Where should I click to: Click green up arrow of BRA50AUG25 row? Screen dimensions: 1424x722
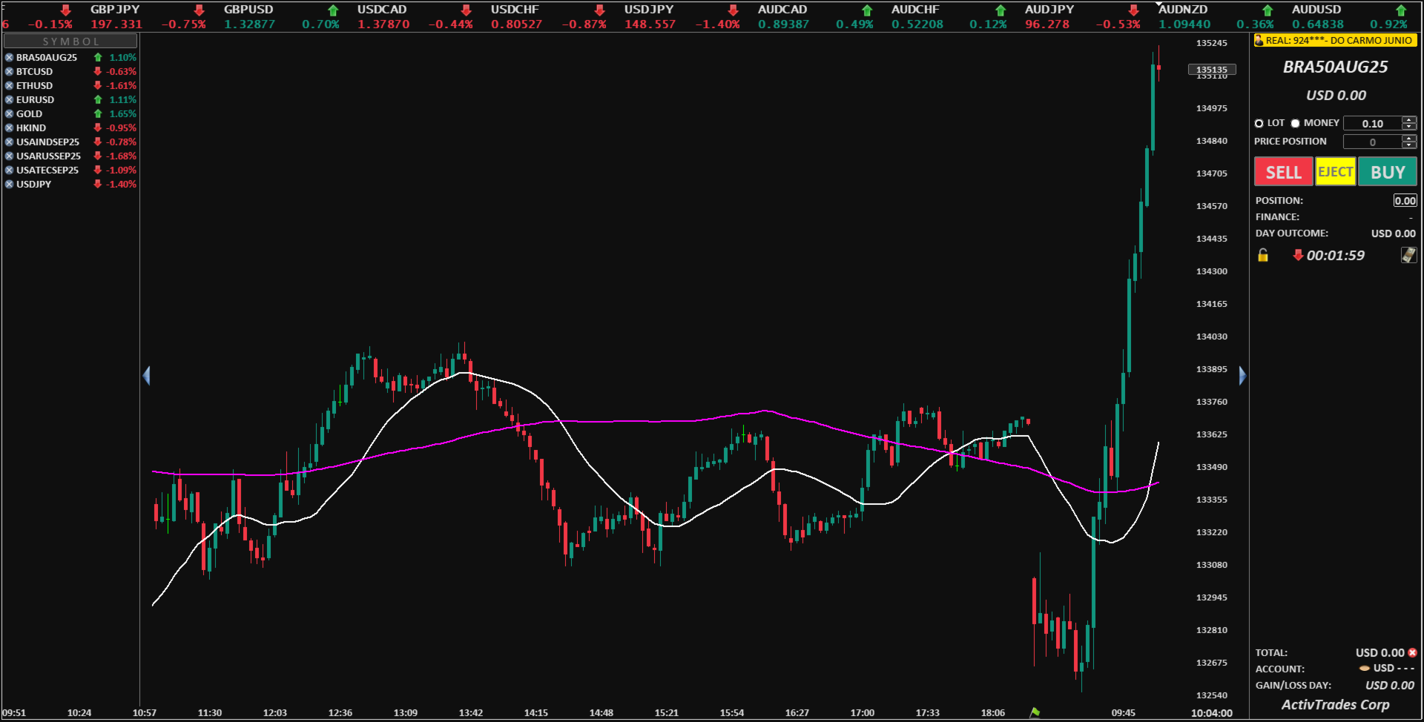98,57
